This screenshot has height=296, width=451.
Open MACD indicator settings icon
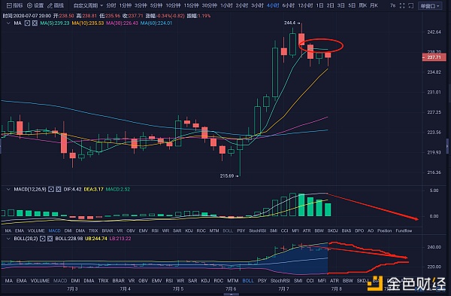click(x=51, y=189)
